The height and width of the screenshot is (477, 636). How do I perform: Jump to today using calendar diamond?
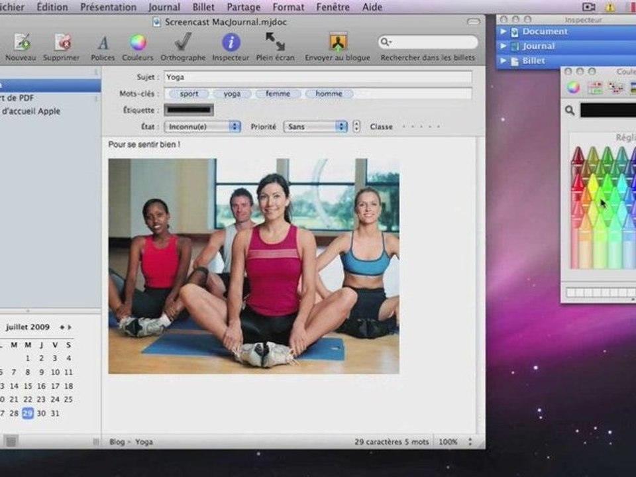click(x=62, y=327)
